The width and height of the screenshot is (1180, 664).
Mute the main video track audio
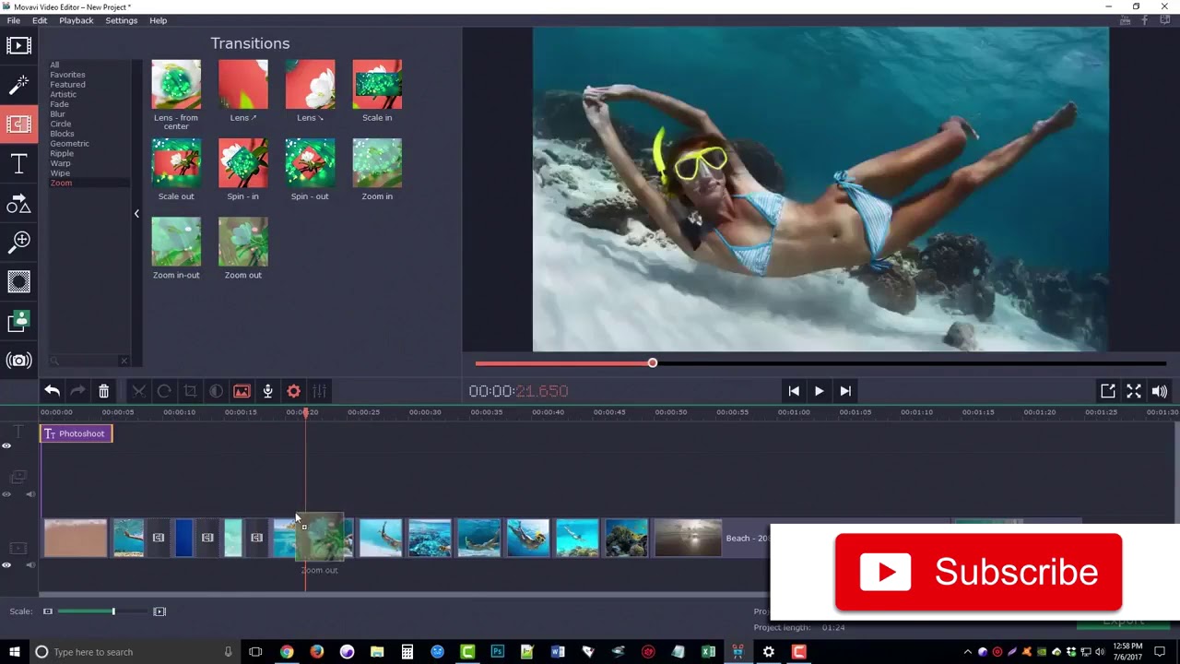[30, 564]
